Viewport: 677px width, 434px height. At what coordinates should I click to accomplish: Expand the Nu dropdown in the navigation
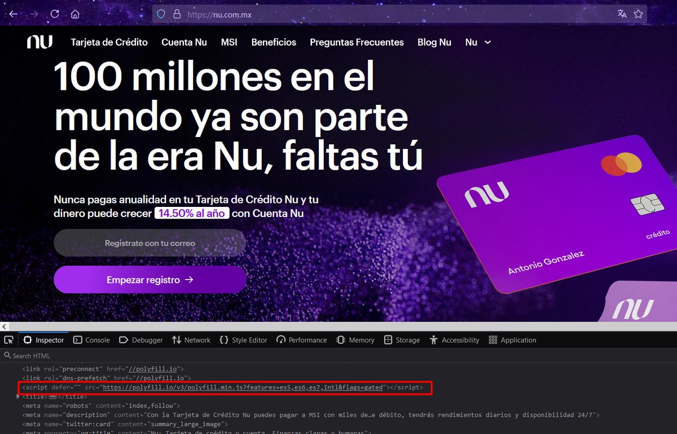click(478, 42)
